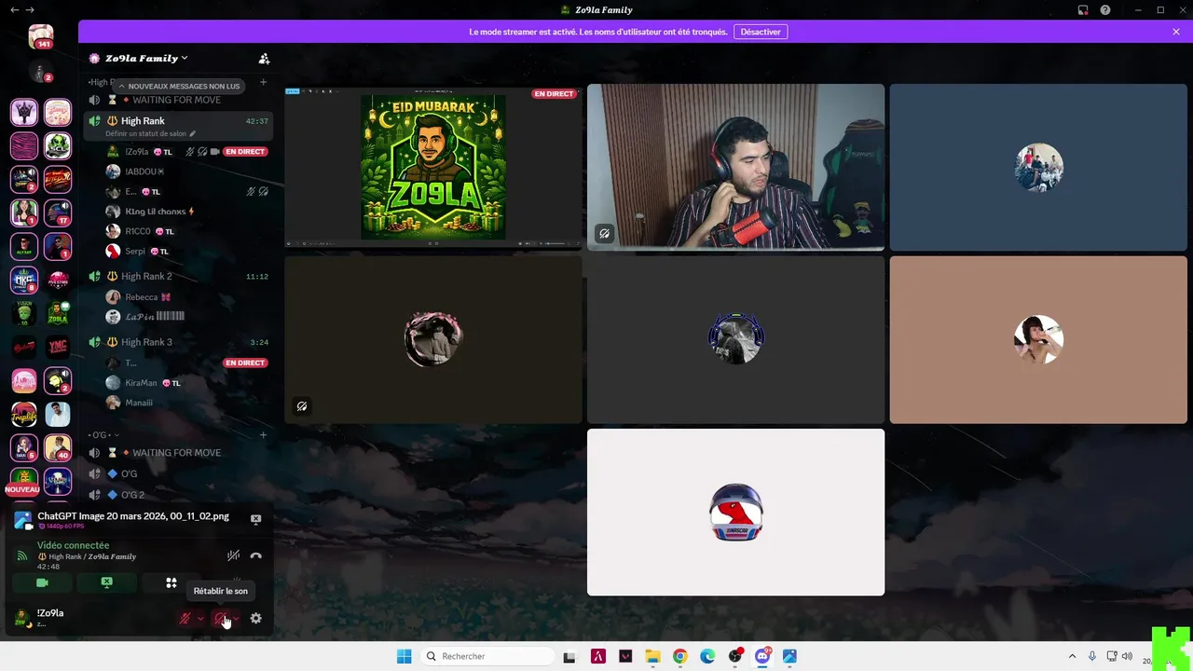
Task: Open Google Chrome from the taskbar
Action: click(x=680, y=656)
